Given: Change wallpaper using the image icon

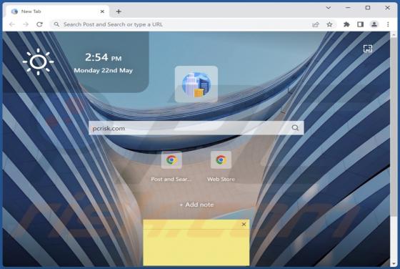Looking at the screenshot, I should [x=368, y=49].
